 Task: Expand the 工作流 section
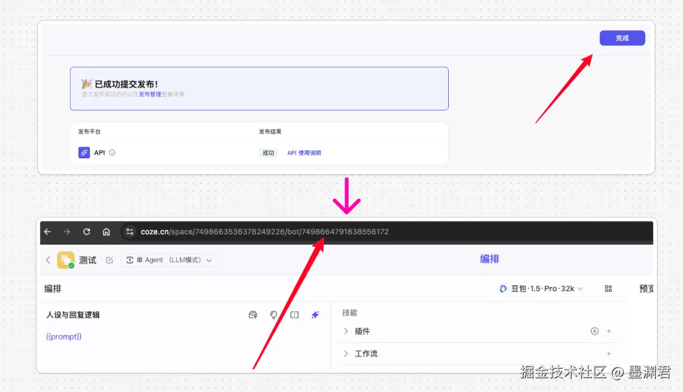point(346,354)
